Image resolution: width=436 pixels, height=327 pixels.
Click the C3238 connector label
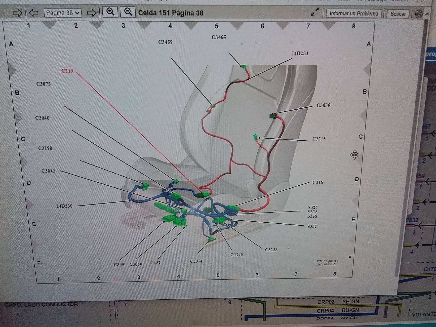[x=271, y=250]
